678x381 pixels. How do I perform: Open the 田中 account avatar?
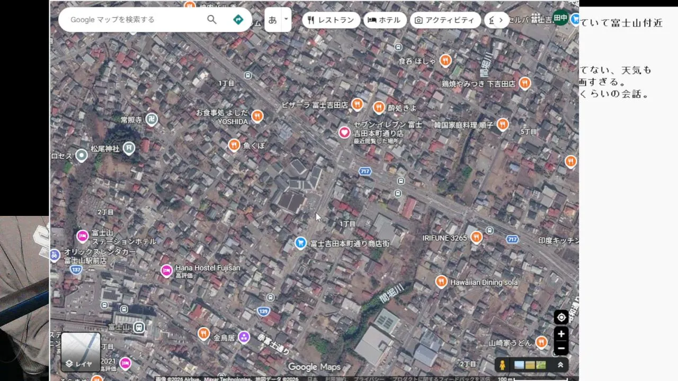560,17
